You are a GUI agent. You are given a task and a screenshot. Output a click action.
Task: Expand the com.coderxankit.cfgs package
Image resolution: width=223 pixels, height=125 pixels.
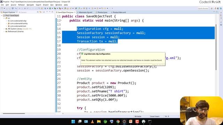click(6, 21)
